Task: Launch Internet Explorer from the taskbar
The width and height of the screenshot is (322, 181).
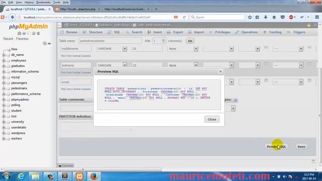Action: point(21,176)
